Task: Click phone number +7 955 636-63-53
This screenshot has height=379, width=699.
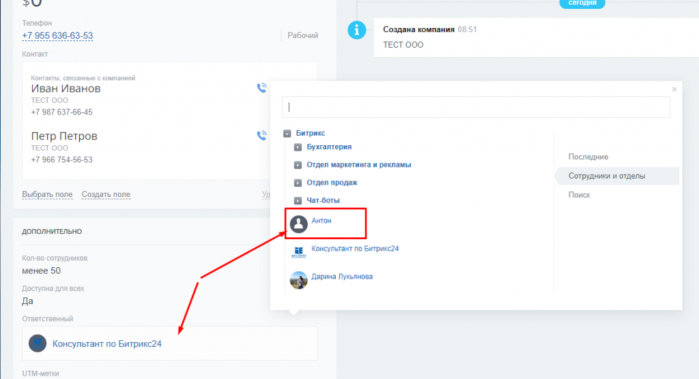Action: [57, 35]
